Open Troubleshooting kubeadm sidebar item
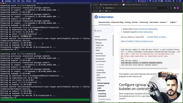 click(x=104, y=100)
